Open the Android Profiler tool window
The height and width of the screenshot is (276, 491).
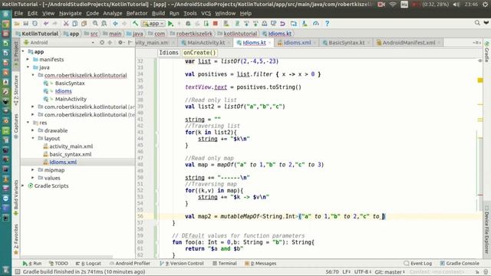coord(130,263)
